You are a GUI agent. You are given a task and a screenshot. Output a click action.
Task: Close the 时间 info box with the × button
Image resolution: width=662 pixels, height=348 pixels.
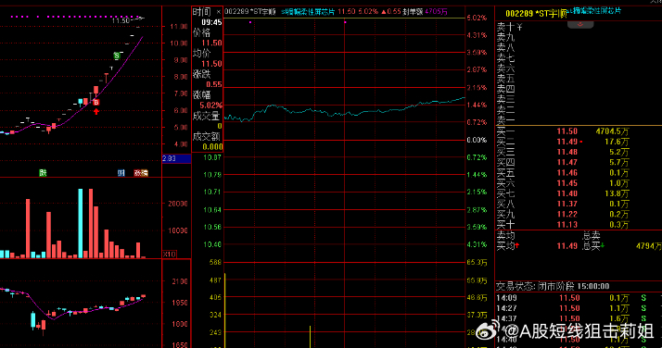218,12
